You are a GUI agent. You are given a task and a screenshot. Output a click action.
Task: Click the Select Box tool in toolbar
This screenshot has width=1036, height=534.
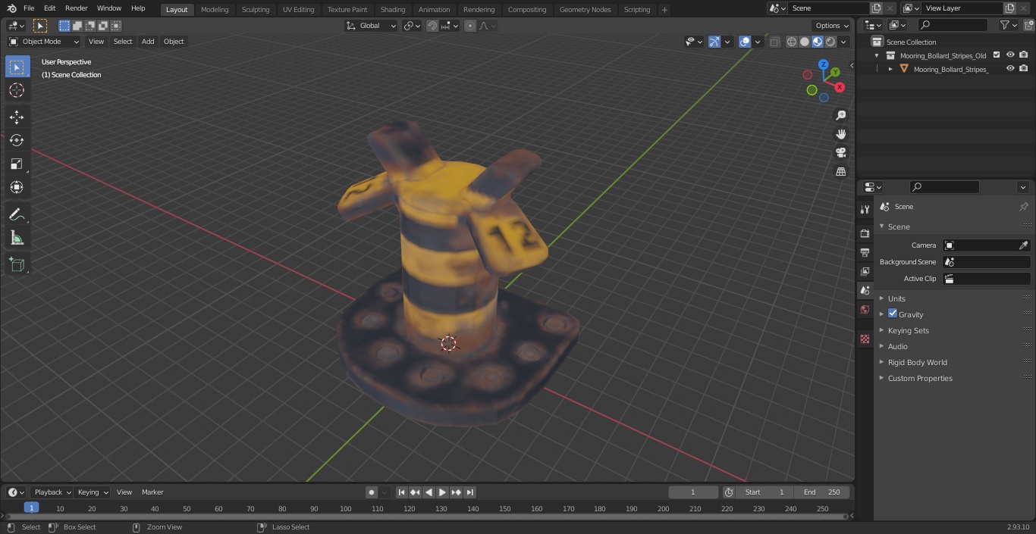coord(17,67)
